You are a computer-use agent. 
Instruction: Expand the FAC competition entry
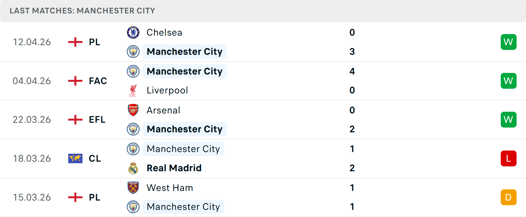97,81
